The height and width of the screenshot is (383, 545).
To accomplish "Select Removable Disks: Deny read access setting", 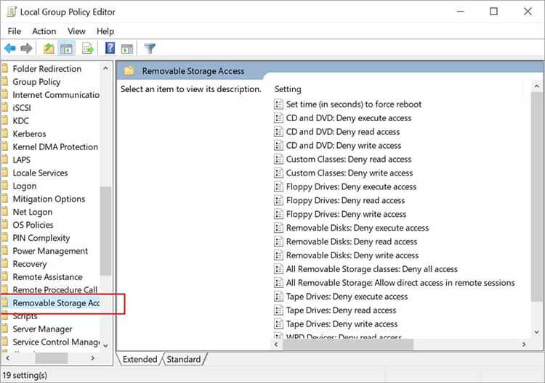I will tap(352, 242).
